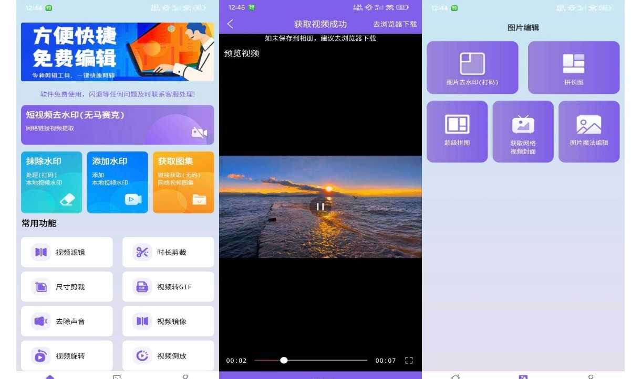Open the 短视频去水印 feature card
The width and height of the screenshot is (641, 379).
(117, 125)
